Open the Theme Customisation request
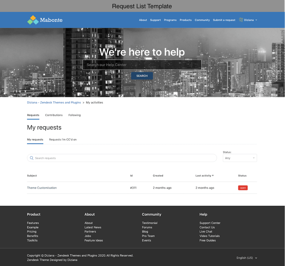Viewport: 285px width, 266px height. pyautogui.click(x=42, y=188)
